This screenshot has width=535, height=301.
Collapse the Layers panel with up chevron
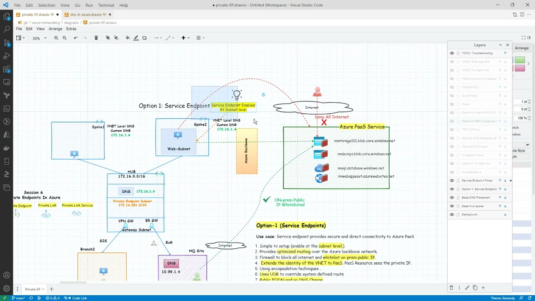pos(500,45)
